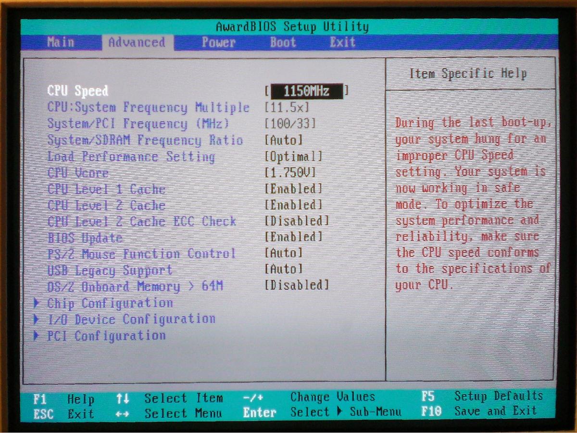The width and height of the screenshot is (577, 433).
Task: Change the 100/33 frequency value
Action: point(290,124)
